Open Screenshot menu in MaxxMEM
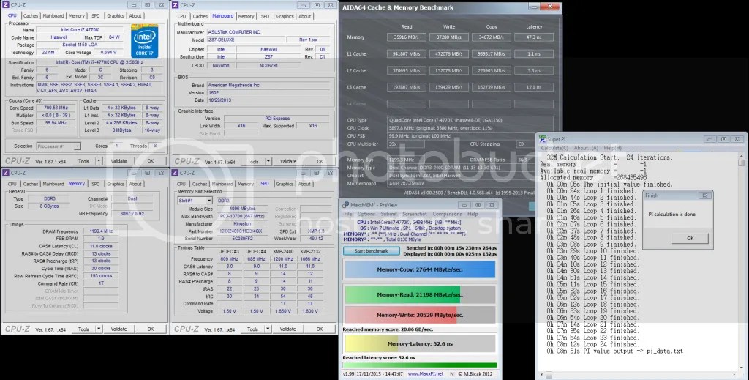This screenshot has width=749, height=380. (414, 214)
